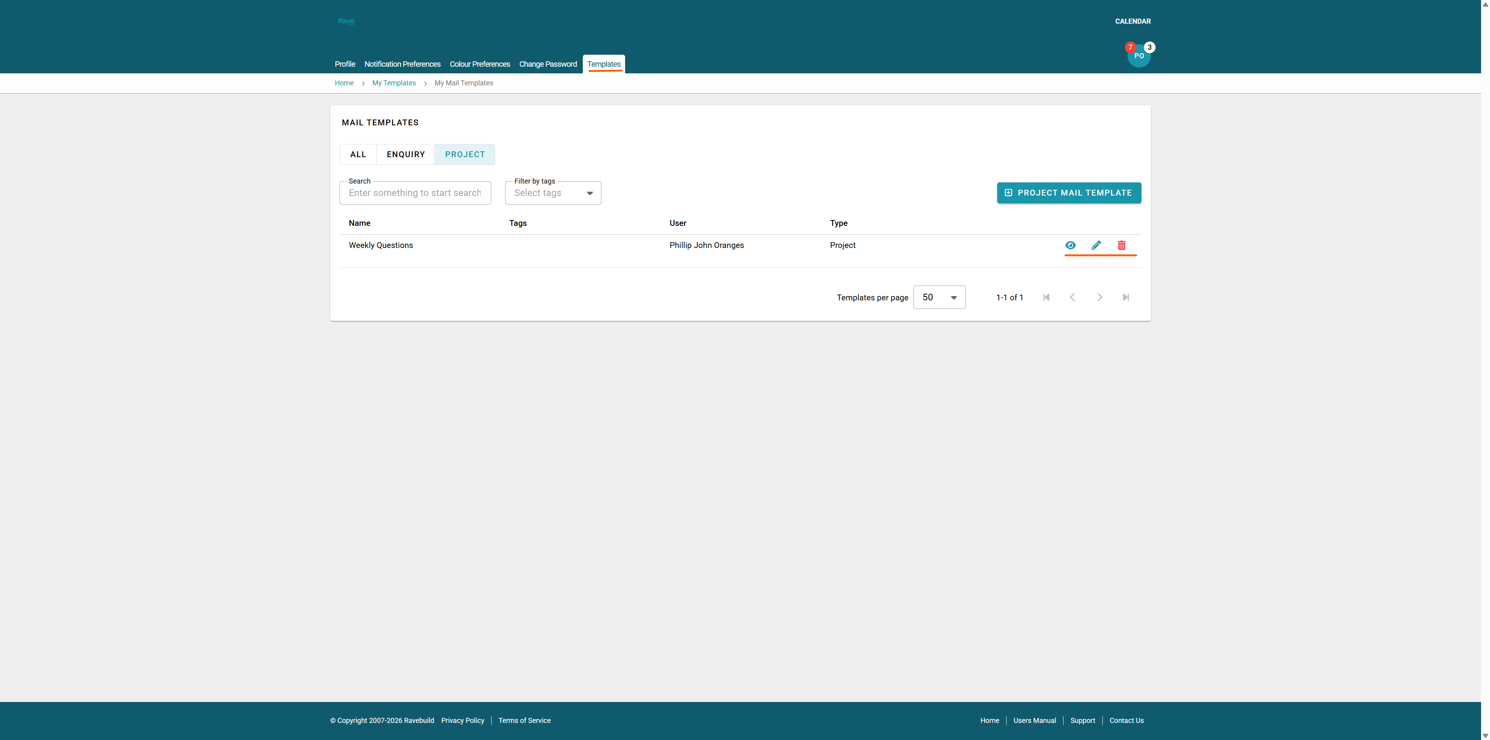The width and height of the screenshot is (1490, 740).
Task: Open the Notification Preferences tab
Action: coord(402,64)
